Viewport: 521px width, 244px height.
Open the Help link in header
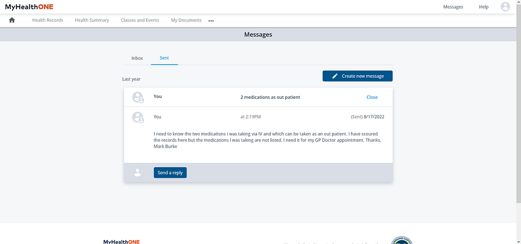tap(483, 7)
